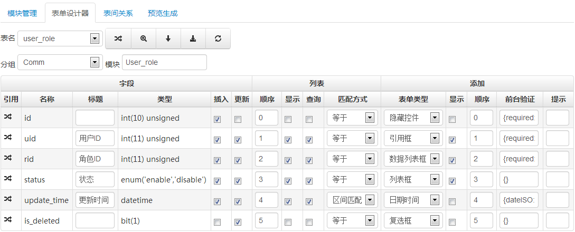The height and width of the screenshot is (232, 575).
Task: Click the shuffle icon in the top toolbar
Action: tap(118, 38)
